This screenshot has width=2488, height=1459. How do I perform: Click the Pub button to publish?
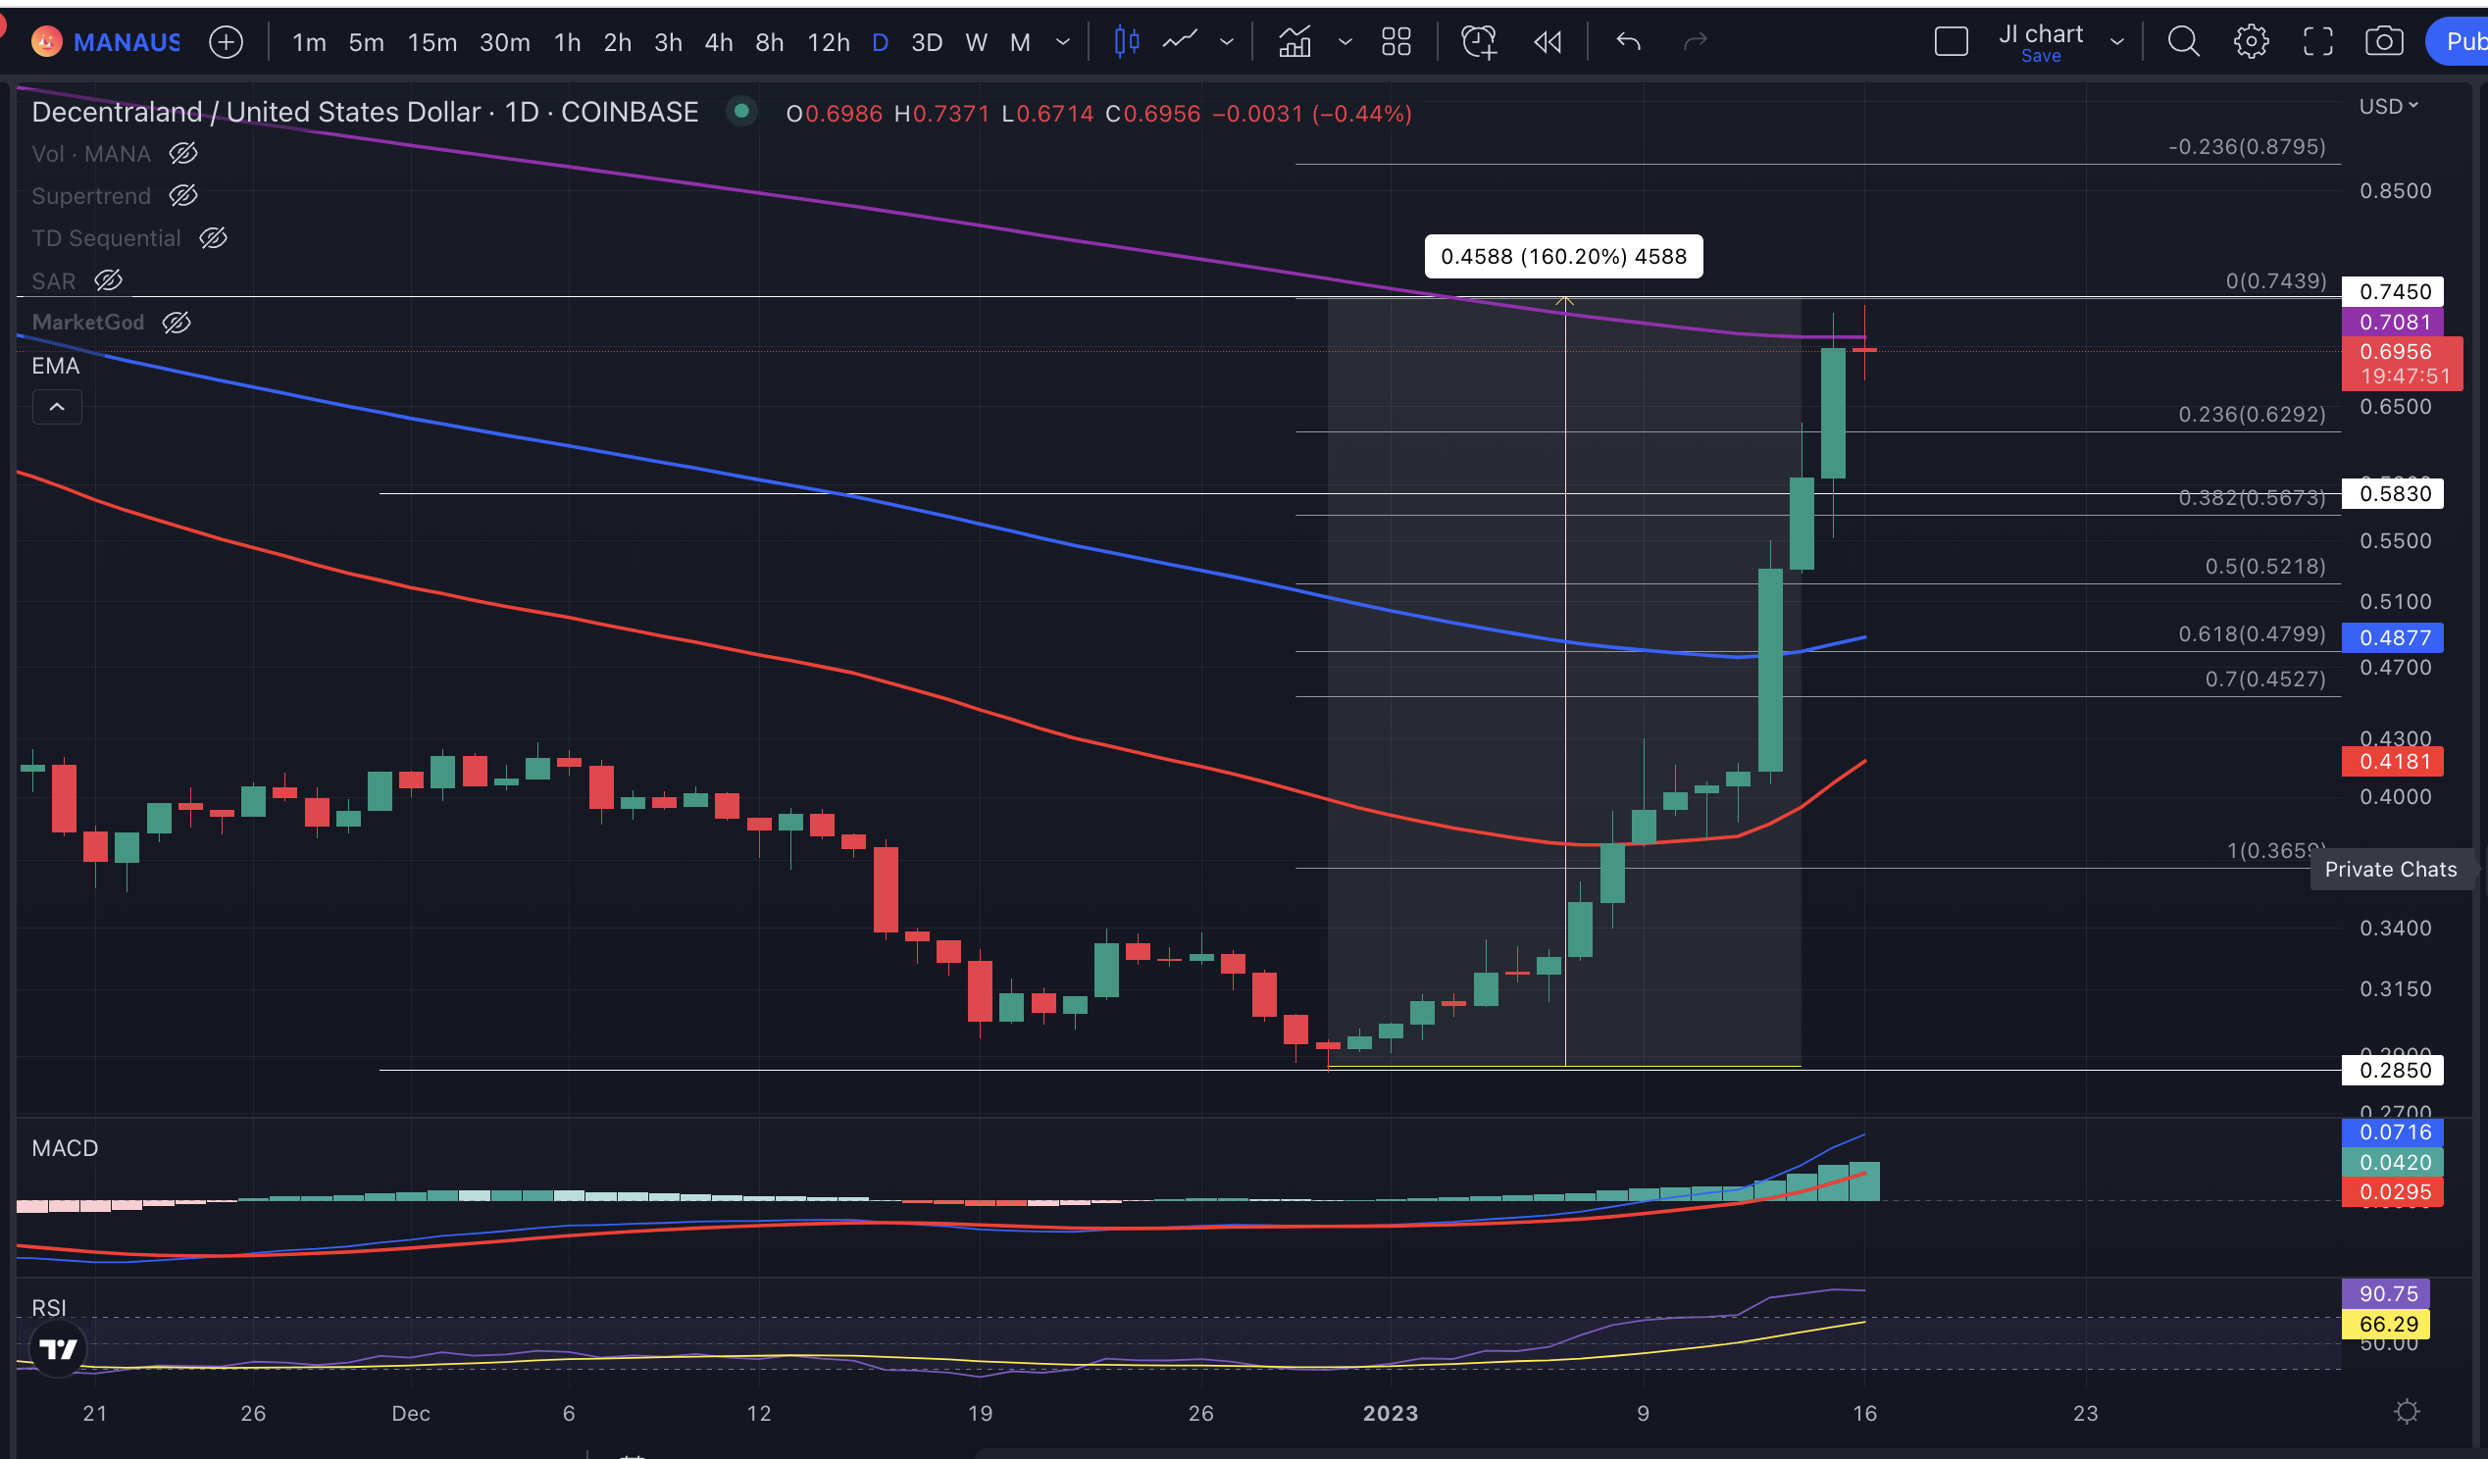pyautogui.click(x=2462, y=40)
